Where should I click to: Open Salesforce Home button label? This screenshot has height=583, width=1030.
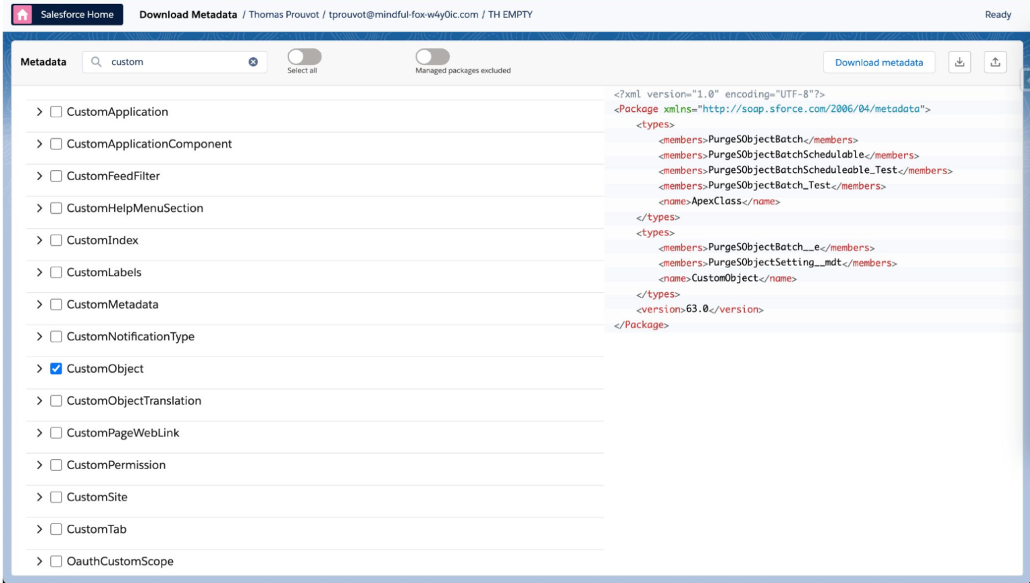(x=77, y=15)
